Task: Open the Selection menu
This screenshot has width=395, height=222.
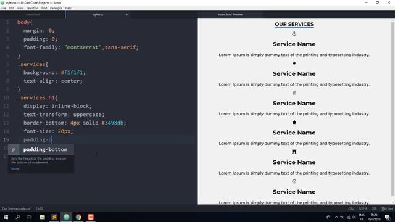Action: coord(32,8)
